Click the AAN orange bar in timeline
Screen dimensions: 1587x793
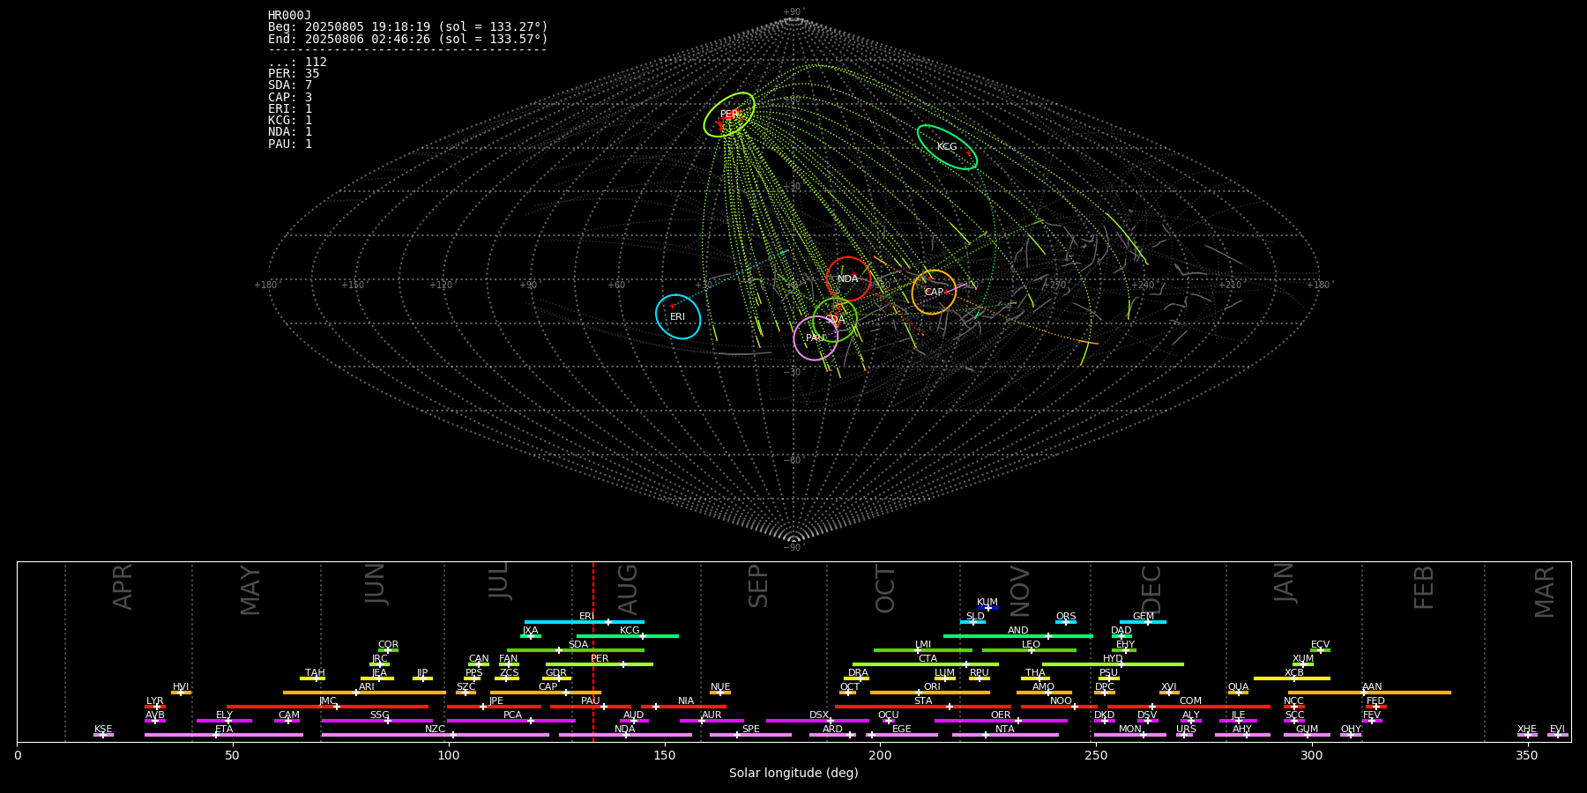tap(1369, 693)
